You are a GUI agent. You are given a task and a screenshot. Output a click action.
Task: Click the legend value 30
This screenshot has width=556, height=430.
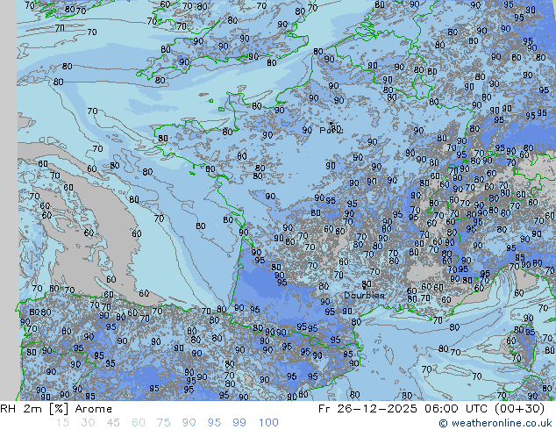[88, 423]
